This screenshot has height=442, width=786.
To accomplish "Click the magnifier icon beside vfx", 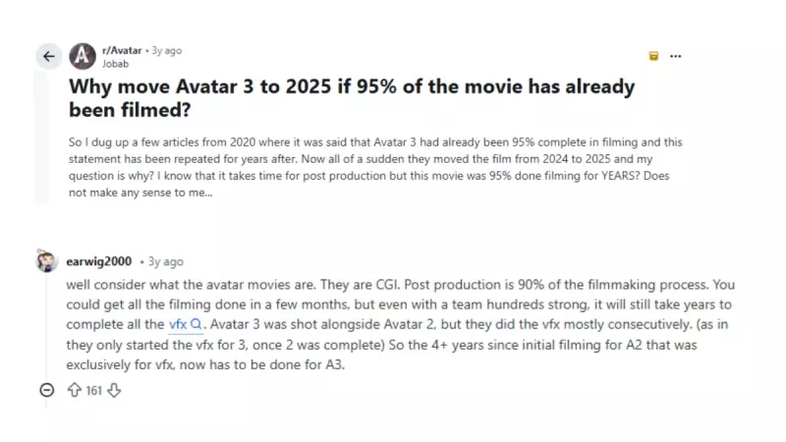I will pyautogui.click(x=196, y=322).
